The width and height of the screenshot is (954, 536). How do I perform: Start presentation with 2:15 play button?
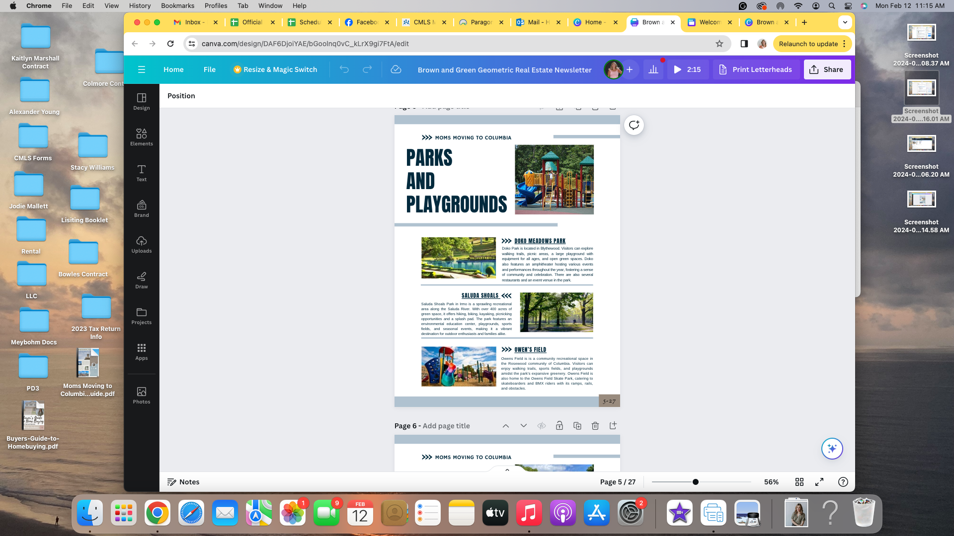click(x=688, y=69)
